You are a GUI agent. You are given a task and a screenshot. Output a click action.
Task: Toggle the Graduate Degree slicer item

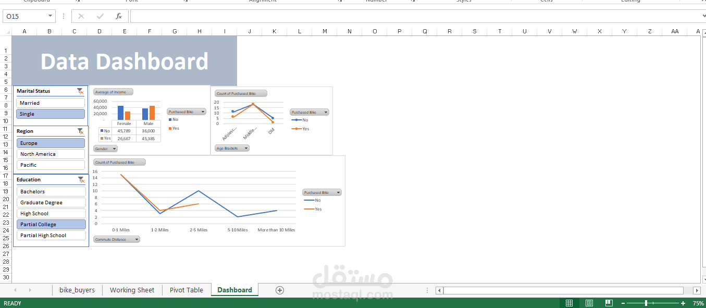(51, 203)
